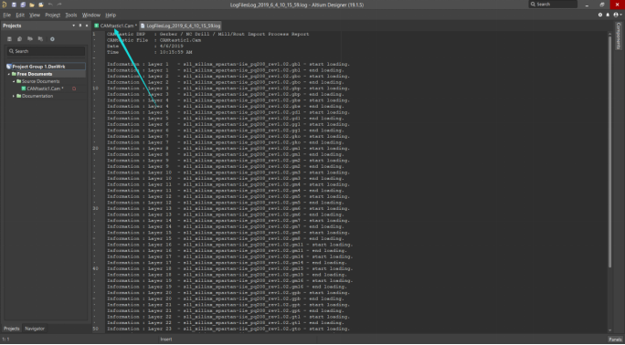Click the 'Insert' mode status bar text
This screenshot has height=345, width=625.
(x=165, y=340)
